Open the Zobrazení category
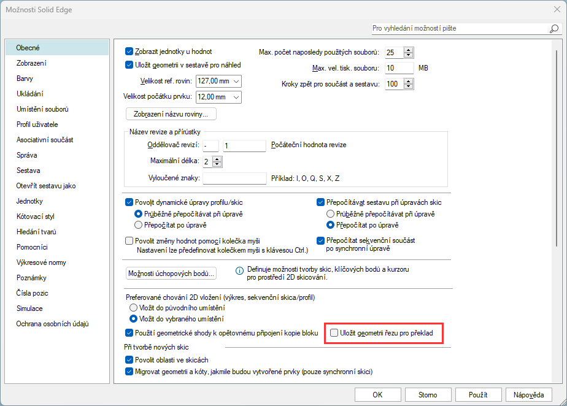This screenshot has height=406, width=567. tap(32, 63)
